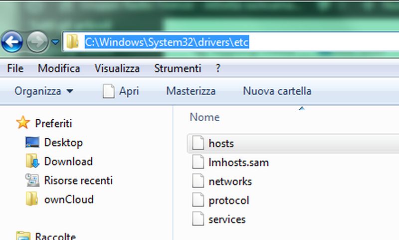Sort by the Nome column header
399x240 pixels.
tap(204, 117)
